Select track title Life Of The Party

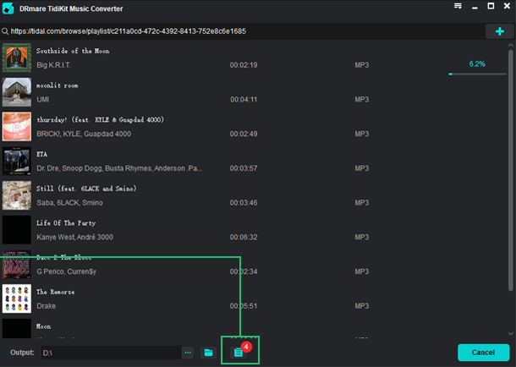click(66, 223)
